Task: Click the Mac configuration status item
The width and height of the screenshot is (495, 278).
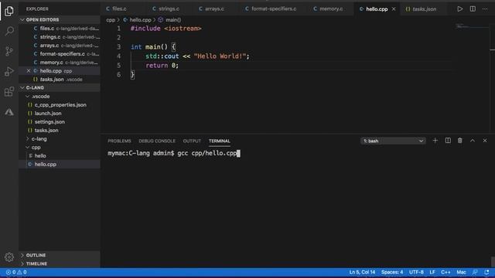Action: pos(461,272)
